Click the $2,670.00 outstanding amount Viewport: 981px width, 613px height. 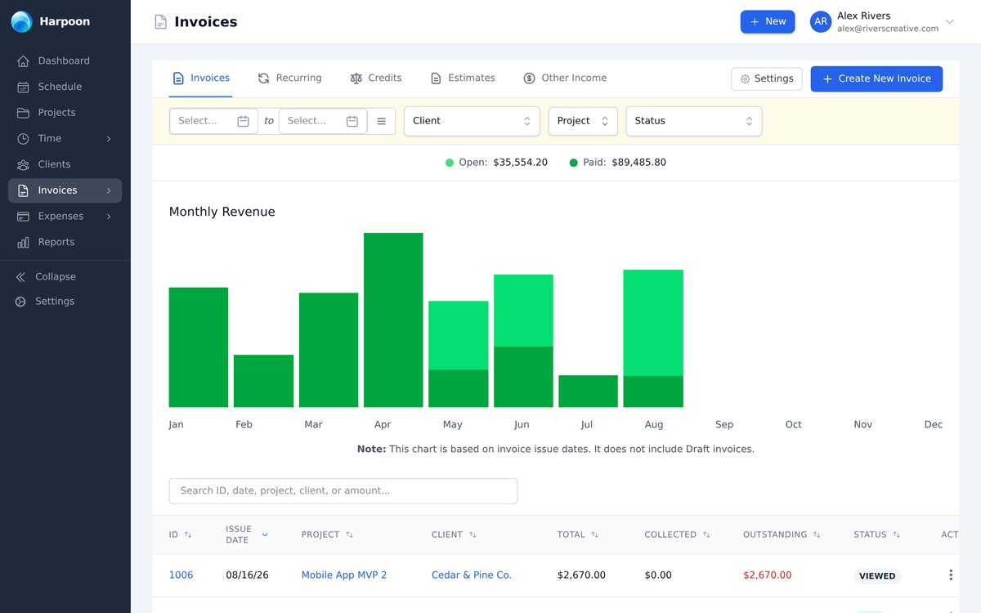coord(768,575)
